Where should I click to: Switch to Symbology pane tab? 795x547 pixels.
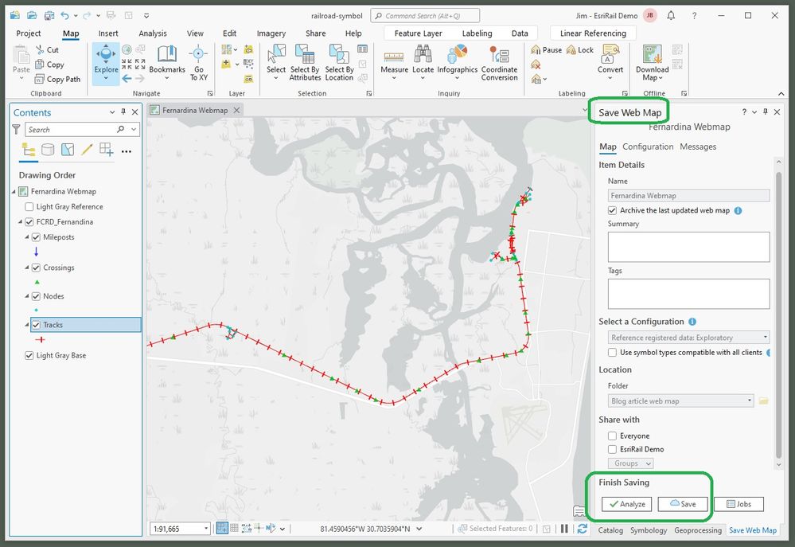pos(649,530)
